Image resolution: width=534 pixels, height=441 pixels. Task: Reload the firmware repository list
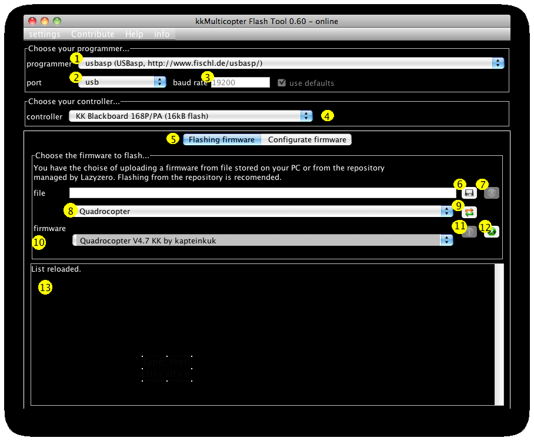tap(469, 212)
